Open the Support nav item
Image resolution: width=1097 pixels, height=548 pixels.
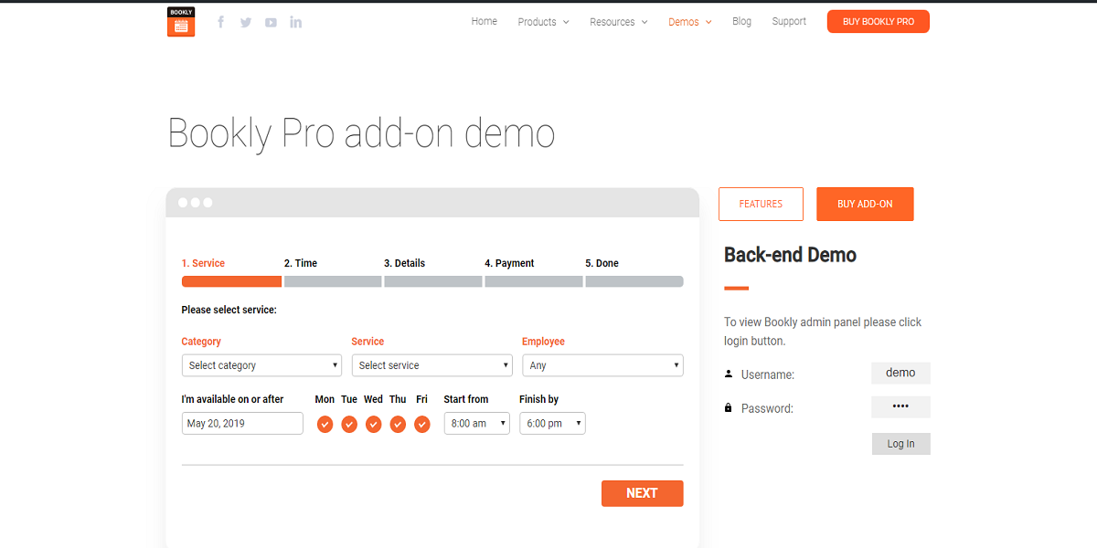pos(789,21)
